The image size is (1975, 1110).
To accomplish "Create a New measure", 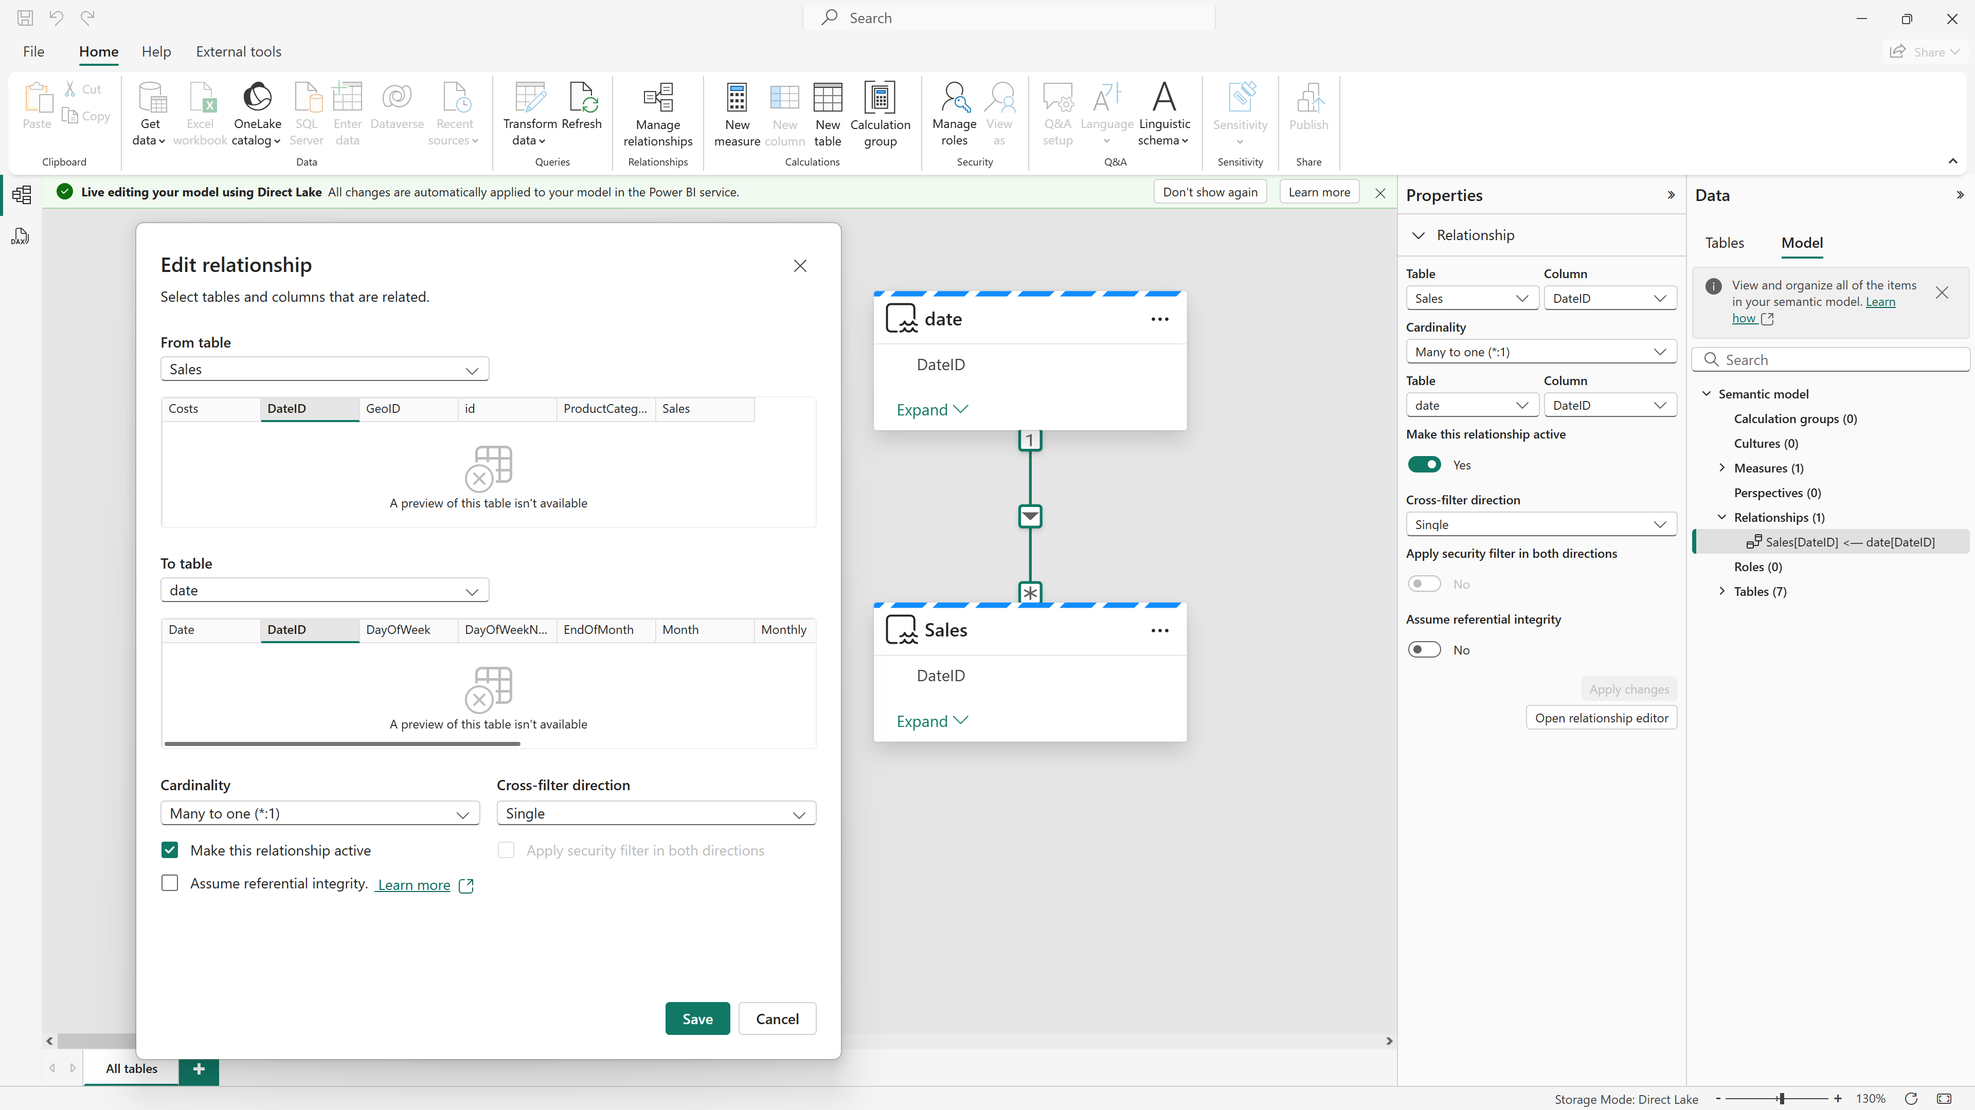I will pyautogui.click(x=737, y=115).
